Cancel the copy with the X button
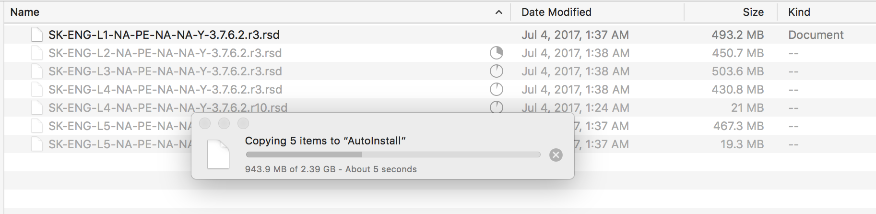Screen dimensions: 876x214 pyautogui.click(x=556, y=155)
